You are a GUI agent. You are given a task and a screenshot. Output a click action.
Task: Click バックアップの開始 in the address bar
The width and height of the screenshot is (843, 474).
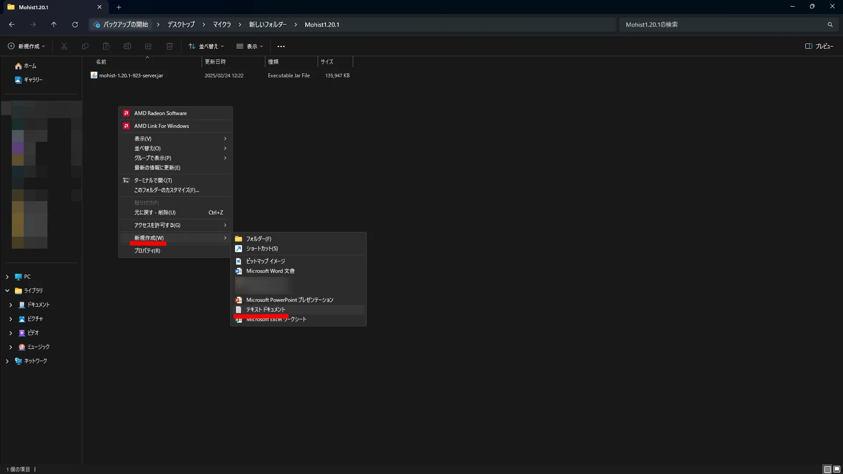(x=121, y=25)
